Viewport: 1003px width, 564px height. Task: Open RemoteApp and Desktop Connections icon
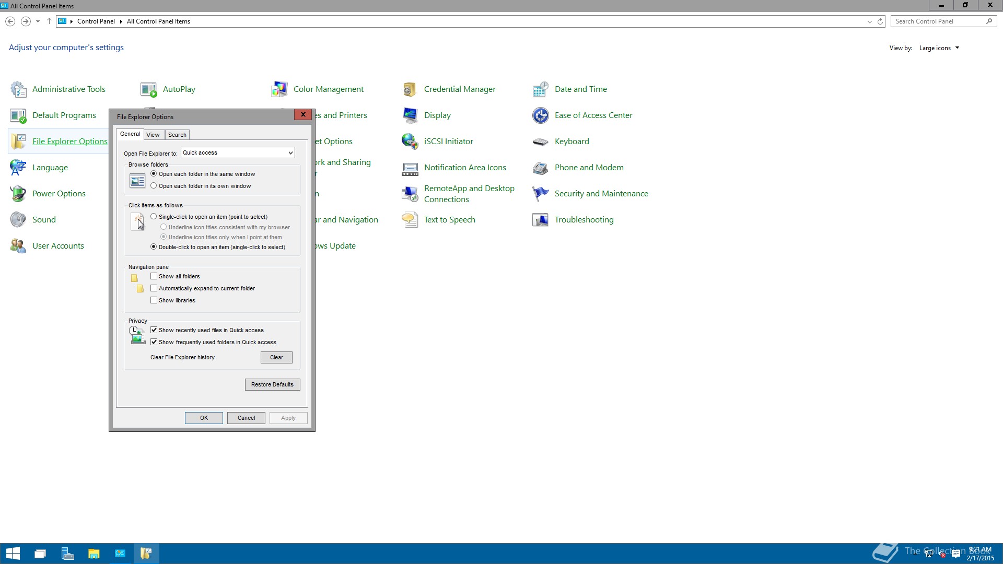410,194
